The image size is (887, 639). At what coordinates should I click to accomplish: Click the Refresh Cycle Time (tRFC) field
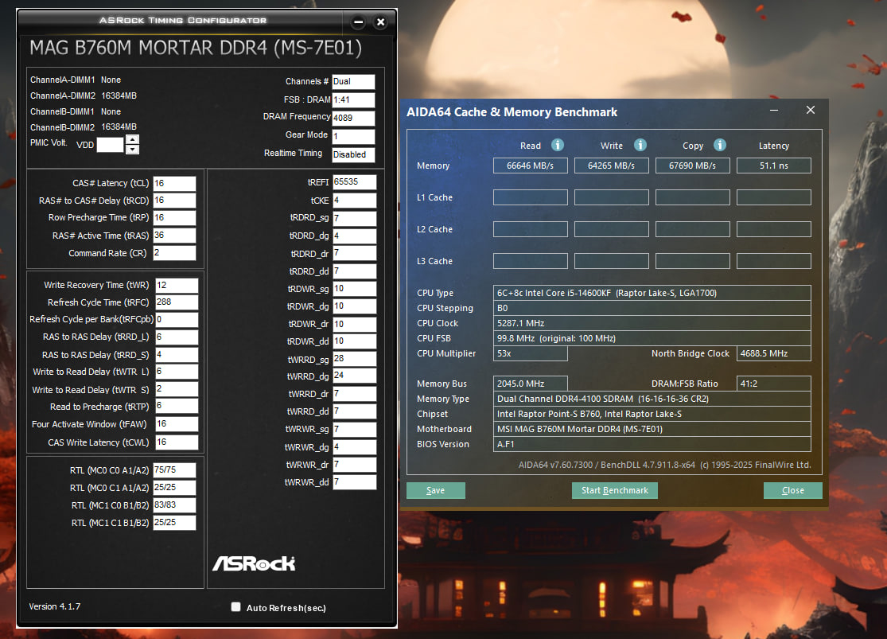[177, 302]
